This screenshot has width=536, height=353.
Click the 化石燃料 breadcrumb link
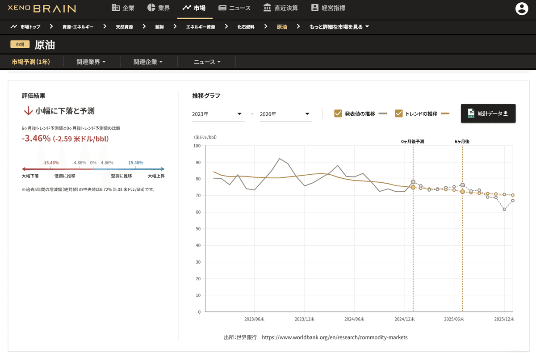[x=246, y=27]
